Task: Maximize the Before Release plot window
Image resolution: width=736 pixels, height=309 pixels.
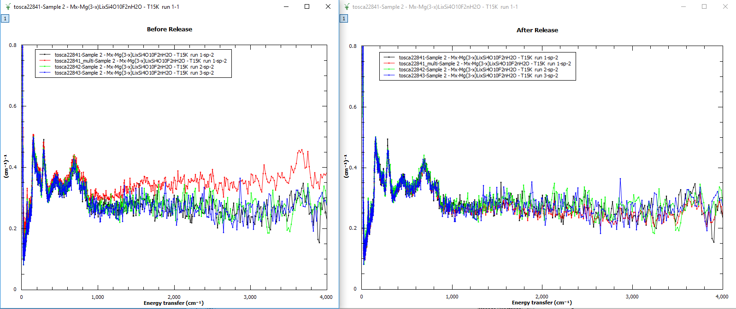Action: (307, 7)
